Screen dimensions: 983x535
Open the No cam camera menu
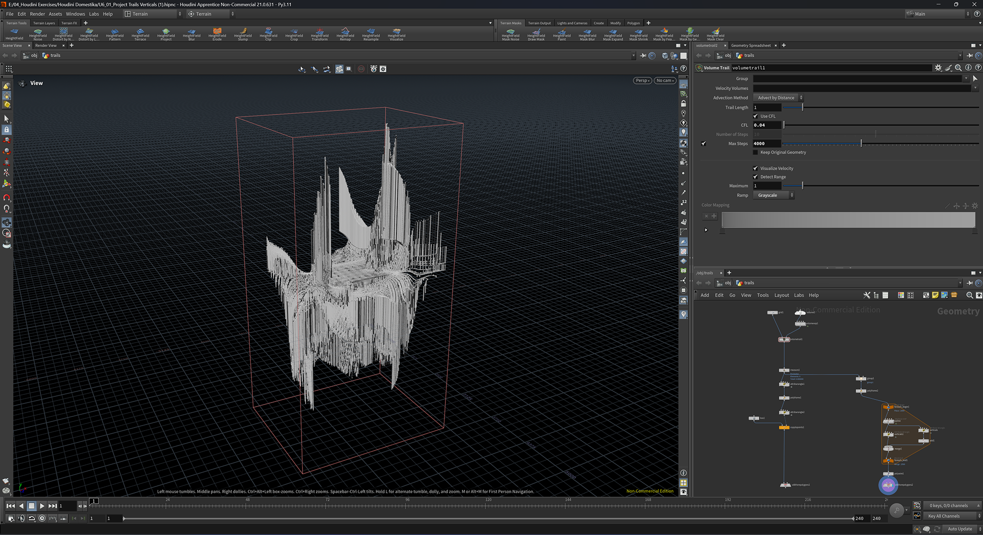[665, 80]
